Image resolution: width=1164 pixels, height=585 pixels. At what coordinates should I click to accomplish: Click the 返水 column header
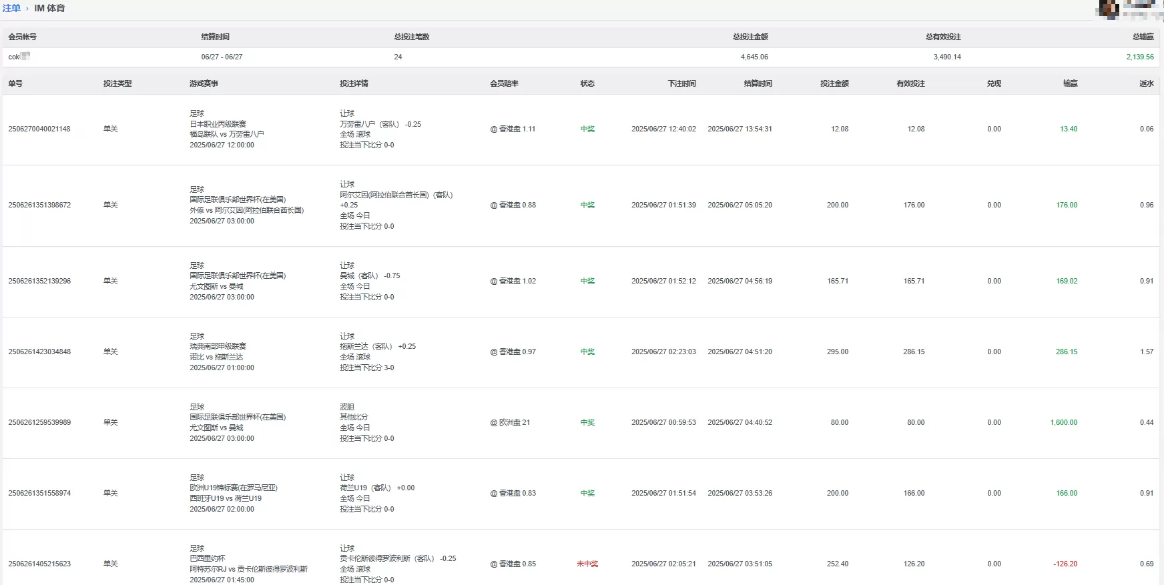[1146, 83]
